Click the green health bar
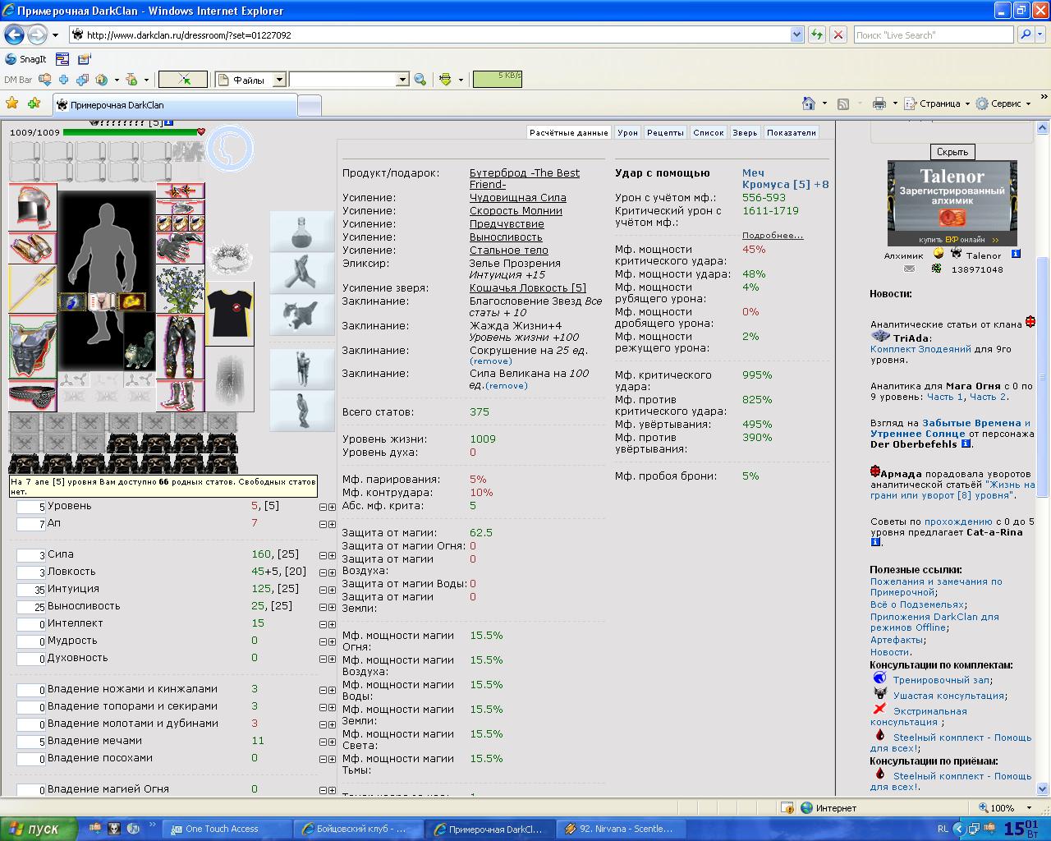Screen dimensions: 1051x841 [130, 132]
